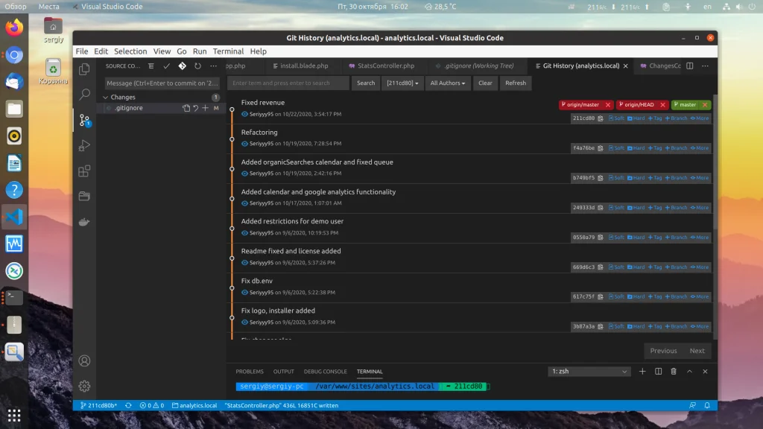Click eye icon on Fix logo commit
This screenshot has height=429, width=763.
pyautogui.click(x=244, y=322)
